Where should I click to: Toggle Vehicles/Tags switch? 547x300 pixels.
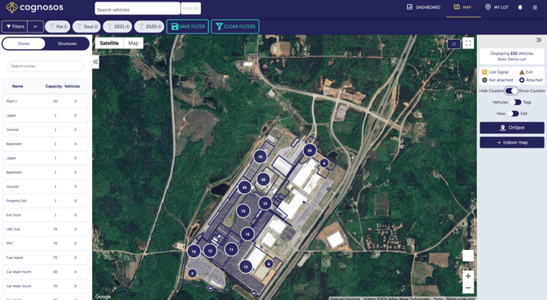pyautogui.click(x=515, y=102)
